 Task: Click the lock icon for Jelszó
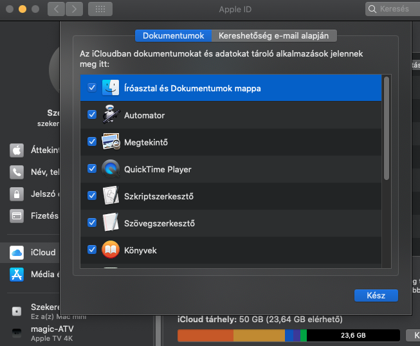[17, 194]
